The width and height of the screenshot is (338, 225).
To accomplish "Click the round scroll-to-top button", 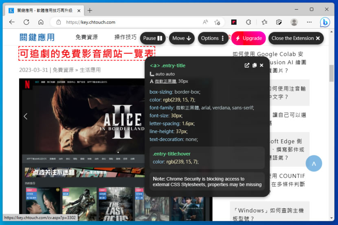I will click(x=314, y=164).
